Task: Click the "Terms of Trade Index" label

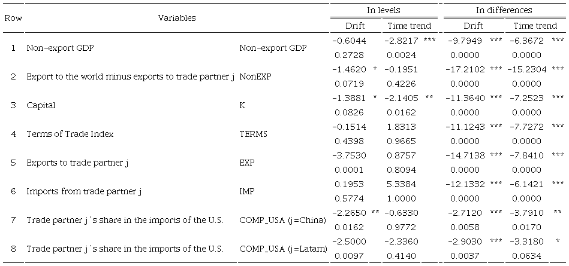Action: pyautogui.click(x=62, y=134)
